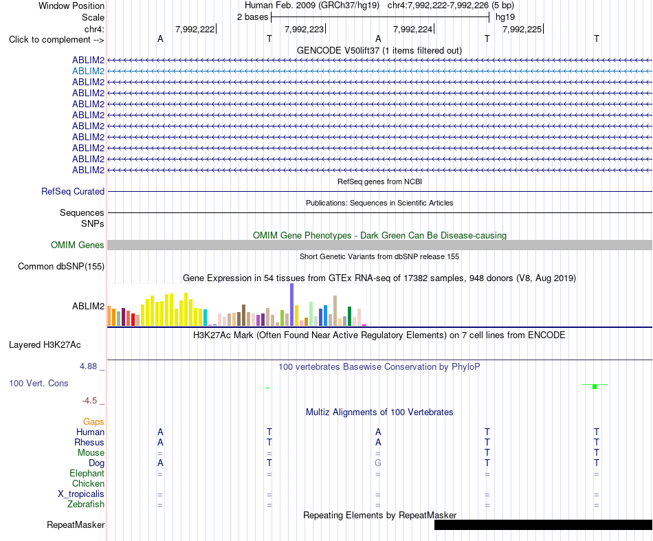The width and height of the screenshot is (653, 541).
Task: Select the Rhesus alignment row label
Action: pyautogui.click(x=89, y=442)
